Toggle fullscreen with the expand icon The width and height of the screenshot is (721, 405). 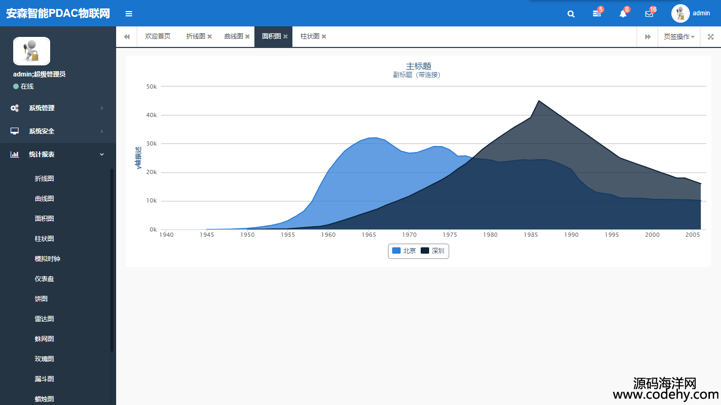point(710,36)
